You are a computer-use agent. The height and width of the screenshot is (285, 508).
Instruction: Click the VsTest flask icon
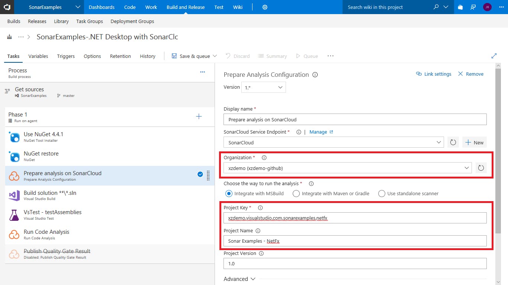[14, 215]
